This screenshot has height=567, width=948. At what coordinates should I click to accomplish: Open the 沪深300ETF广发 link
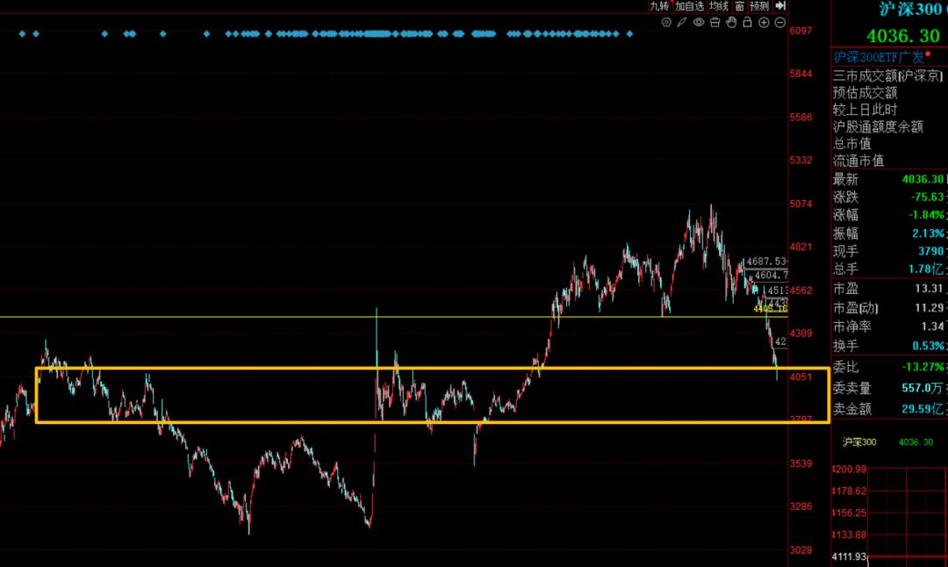[879, 57]
